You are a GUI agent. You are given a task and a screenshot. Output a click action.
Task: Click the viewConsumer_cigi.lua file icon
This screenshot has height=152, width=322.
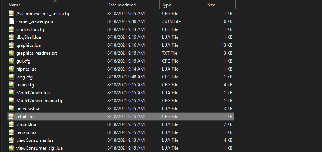11,148
